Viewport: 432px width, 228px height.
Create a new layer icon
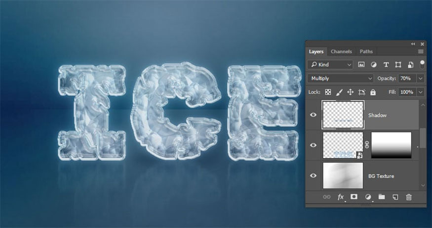coord(395,197)
